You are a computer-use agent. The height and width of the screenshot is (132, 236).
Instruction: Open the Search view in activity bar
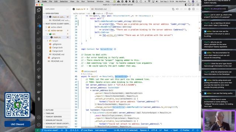coord(39,17)
